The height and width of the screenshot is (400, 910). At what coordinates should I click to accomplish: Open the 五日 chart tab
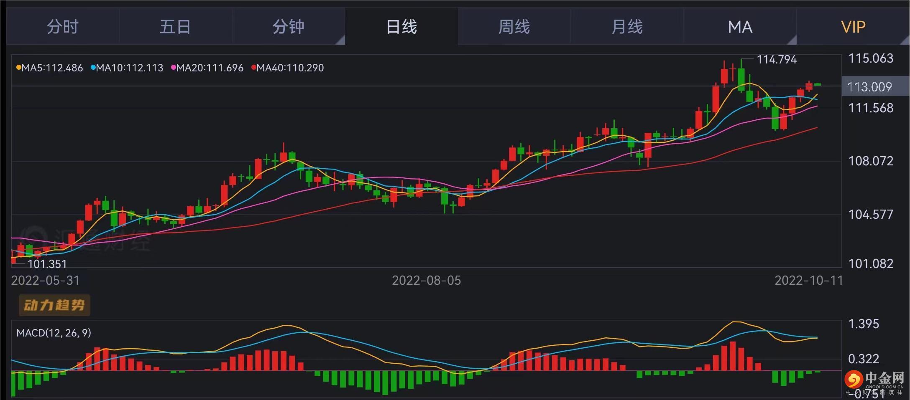point(176,27)
